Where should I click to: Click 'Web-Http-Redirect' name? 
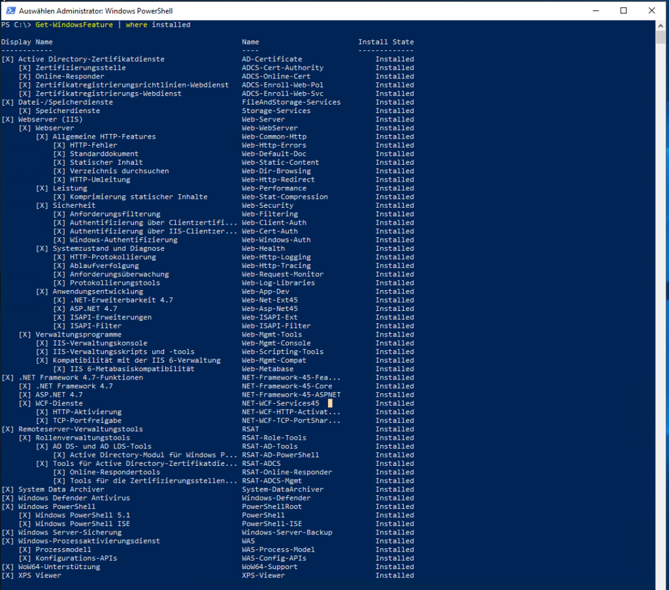click(278, 180)
